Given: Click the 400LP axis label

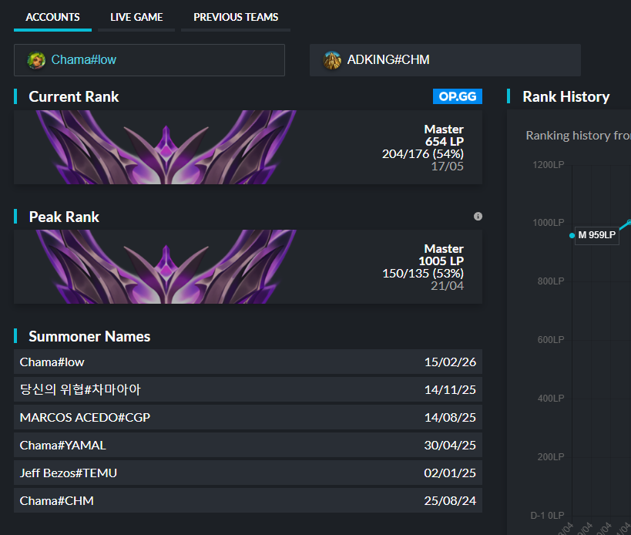Looking at the screenshot, I should 551,398.
